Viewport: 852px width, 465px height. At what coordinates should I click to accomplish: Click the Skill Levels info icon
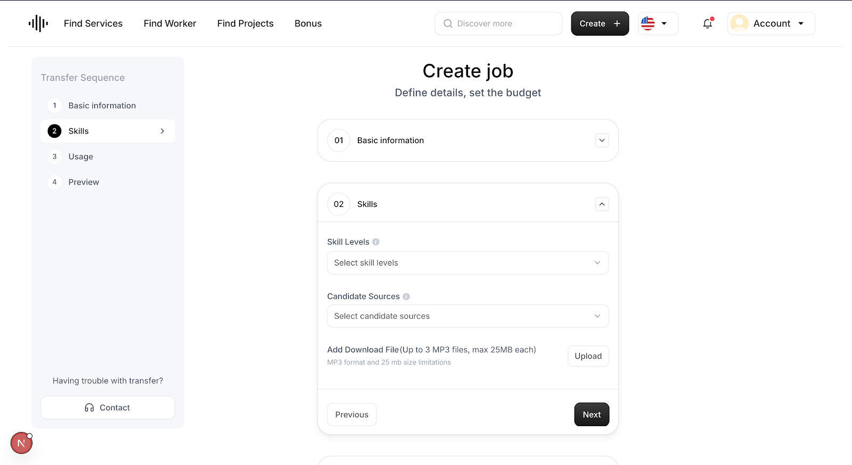pos(376,242)
